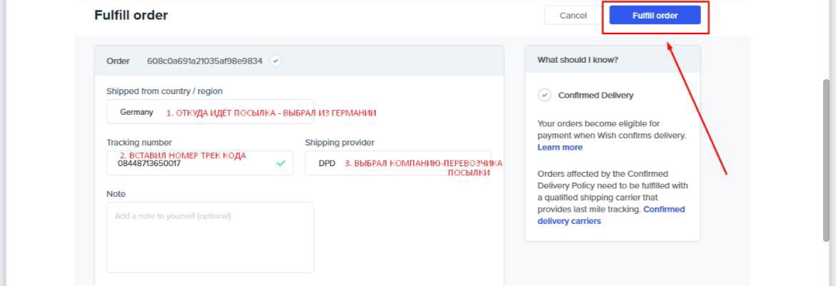Image resolution: width=836 pixels, height=286 pixels.
Task: Click the green checkmark in the tracking field
Action: [281, 163]
